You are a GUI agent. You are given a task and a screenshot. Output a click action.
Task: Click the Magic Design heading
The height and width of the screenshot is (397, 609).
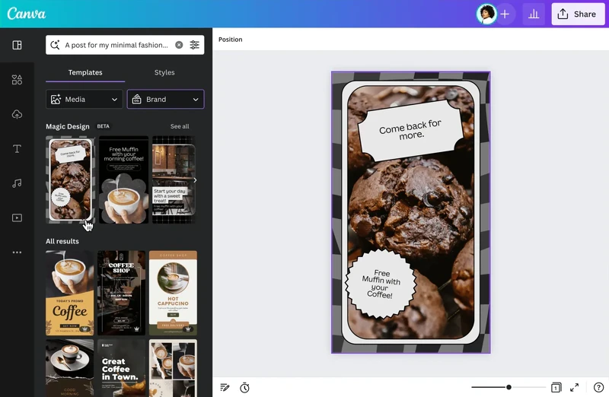(68, 126)
